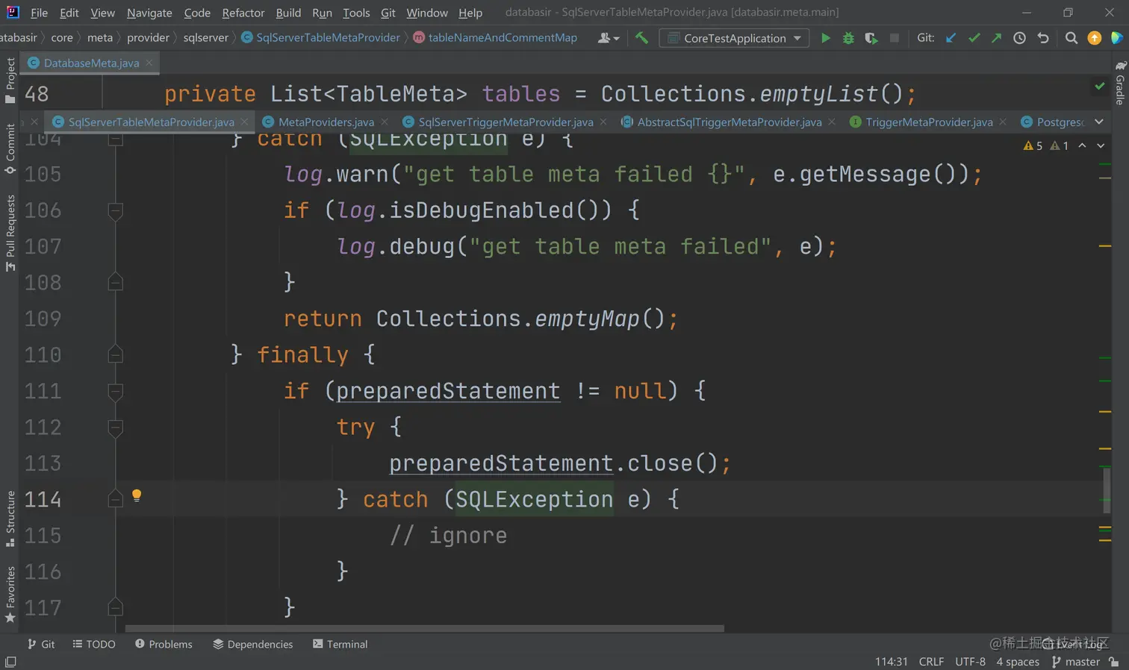The height and width of the screenshot is (670, 1129).
Task: Click the lightbulb intention icon on line 114
Action: (137, 495)
